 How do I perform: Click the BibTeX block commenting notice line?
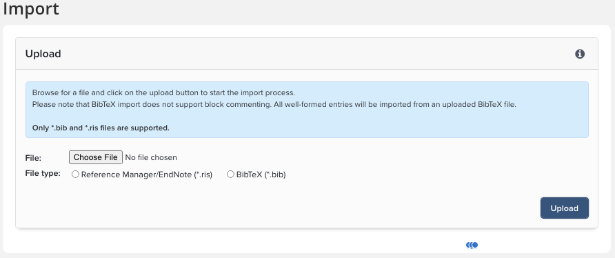click(274, 105)
